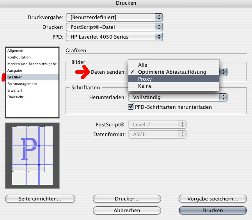Screen dimensions: 252x220
Task: Open the Herunterladen Vollständig dropdown
Action: [x=178, y=98]
